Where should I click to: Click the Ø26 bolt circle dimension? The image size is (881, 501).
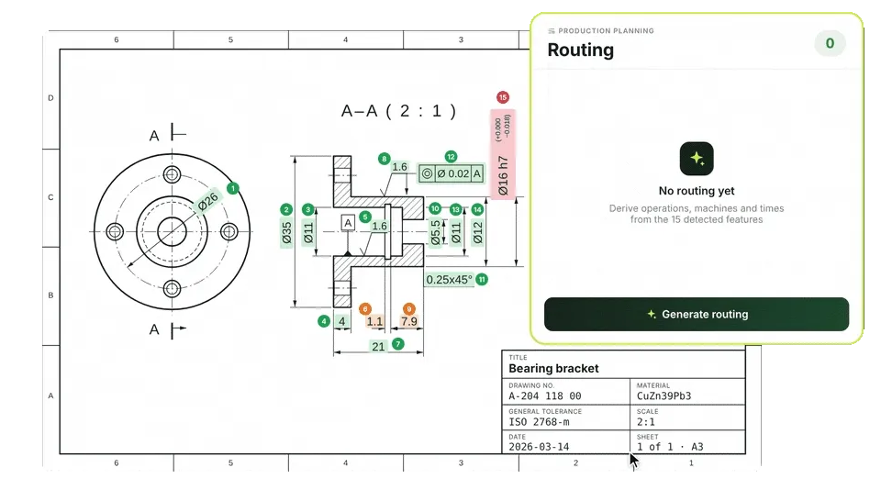[x=207, y=201]
